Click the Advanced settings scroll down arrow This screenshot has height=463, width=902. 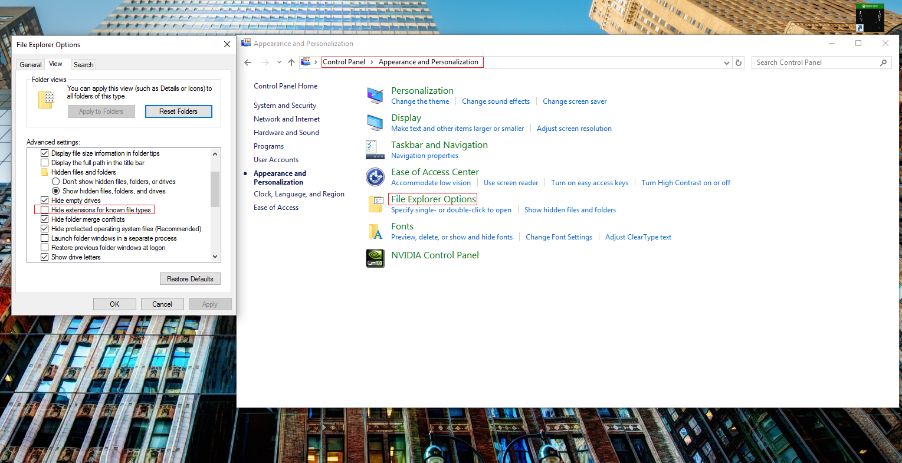[x=215, y=257]
